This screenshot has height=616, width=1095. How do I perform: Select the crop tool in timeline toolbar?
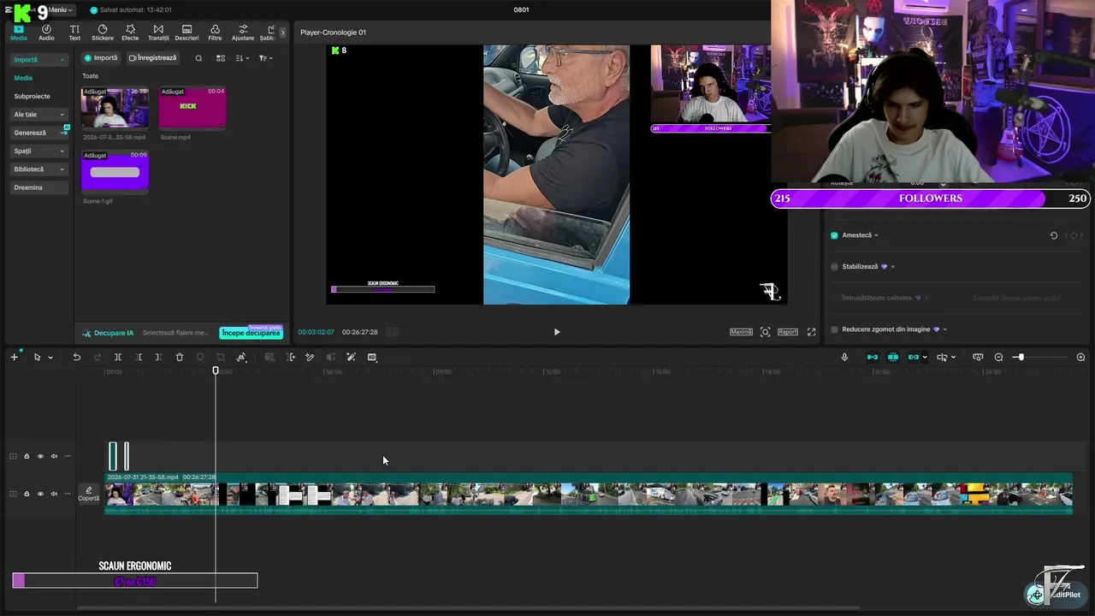point(221,357)
